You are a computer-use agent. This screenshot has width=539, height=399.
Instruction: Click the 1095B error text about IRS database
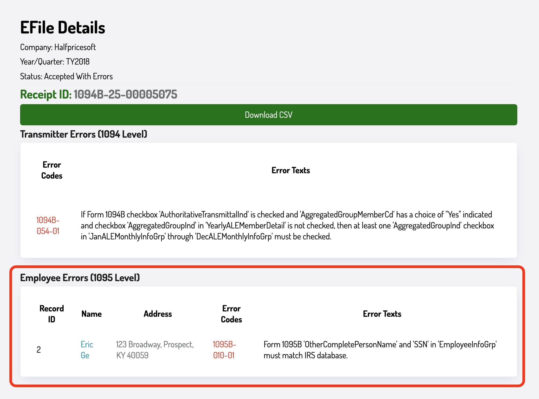coord(380,350)
